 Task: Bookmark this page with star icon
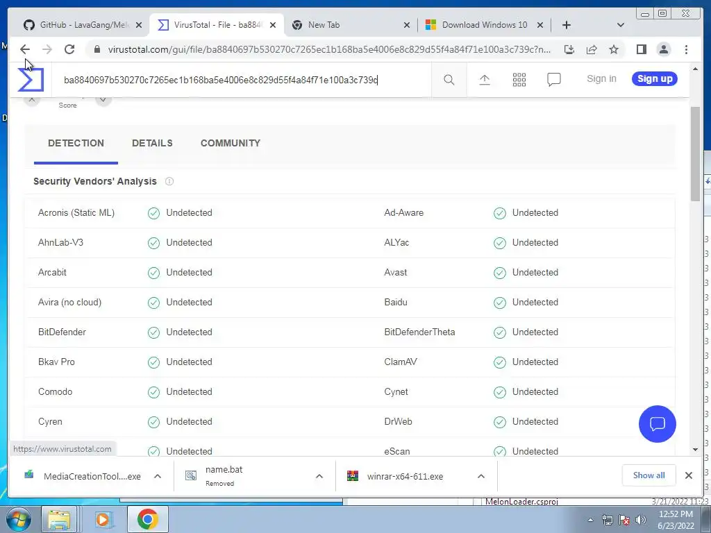(614, 49)
